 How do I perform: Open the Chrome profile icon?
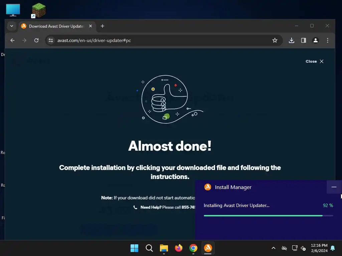pyautogui.click(x=315, y=40)
